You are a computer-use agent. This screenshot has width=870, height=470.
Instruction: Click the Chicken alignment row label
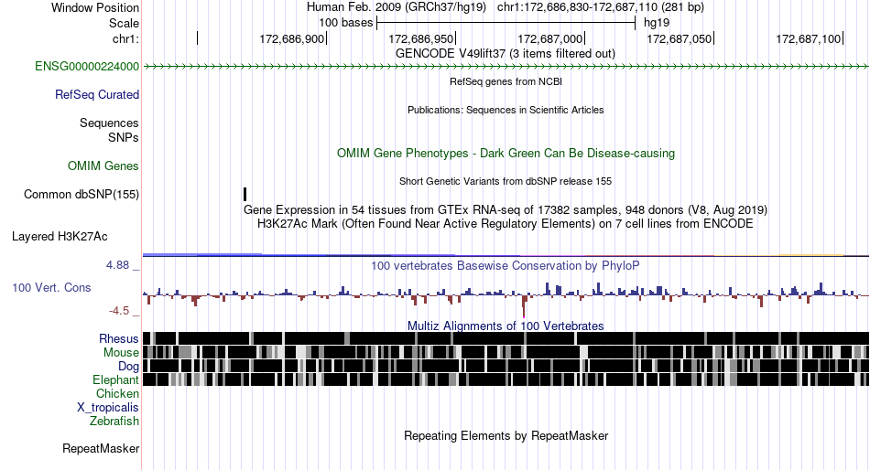117,393
